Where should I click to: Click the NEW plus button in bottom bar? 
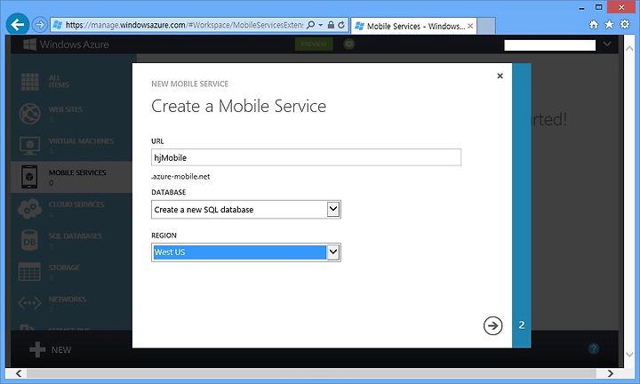pos(50,349)
